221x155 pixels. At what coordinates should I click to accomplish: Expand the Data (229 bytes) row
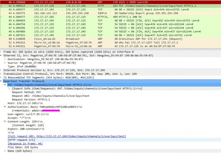(5, 151)
